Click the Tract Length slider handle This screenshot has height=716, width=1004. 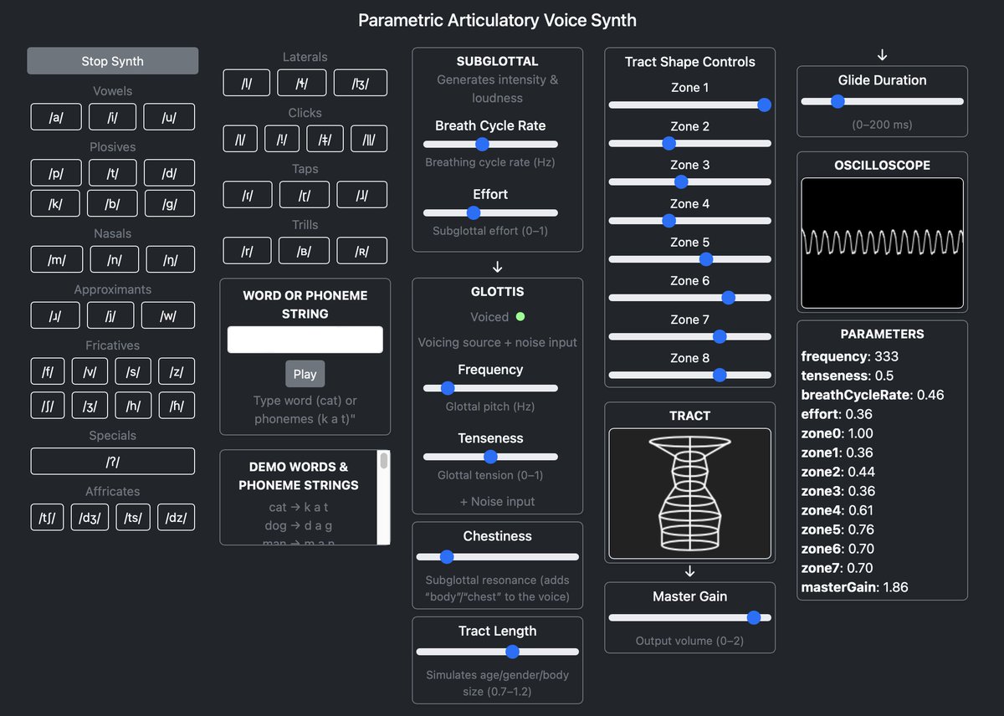tap(513, 652)
